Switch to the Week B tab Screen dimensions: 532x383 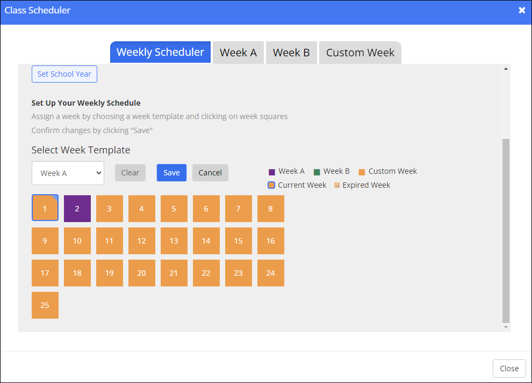pos(291,52)
